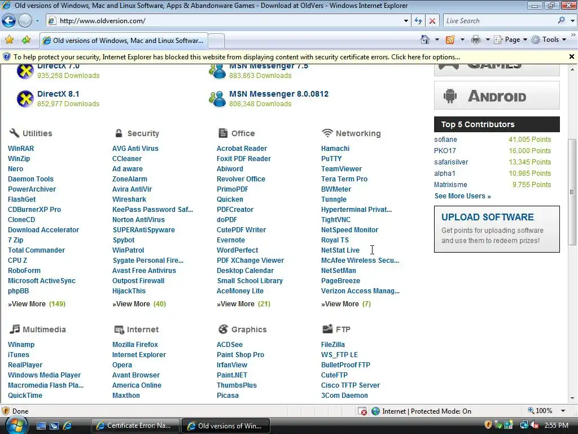Click the vertical scrollbar thumb
The height and width of the screenshot is (434, 578).
(x=572, y=192)
